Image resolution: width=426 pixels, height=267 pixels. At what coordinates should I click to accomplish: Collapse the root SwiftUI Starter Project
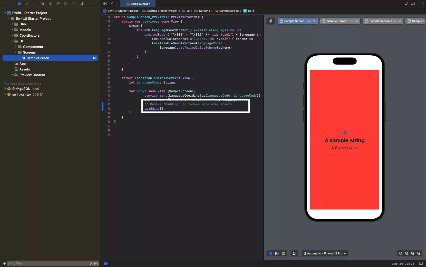[x=5, y=13]
